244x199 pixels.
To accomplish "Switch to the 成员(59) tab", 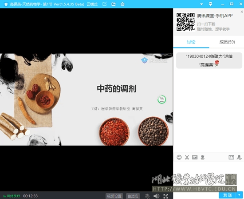I will point(227,42).
